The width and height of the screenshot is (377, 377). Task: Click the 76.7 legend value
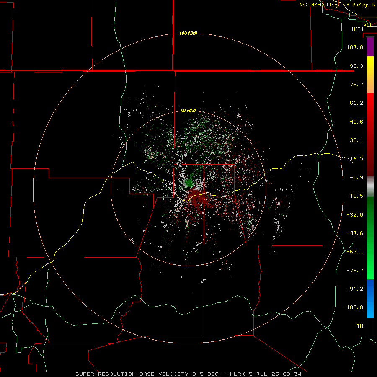pos(356,84)
